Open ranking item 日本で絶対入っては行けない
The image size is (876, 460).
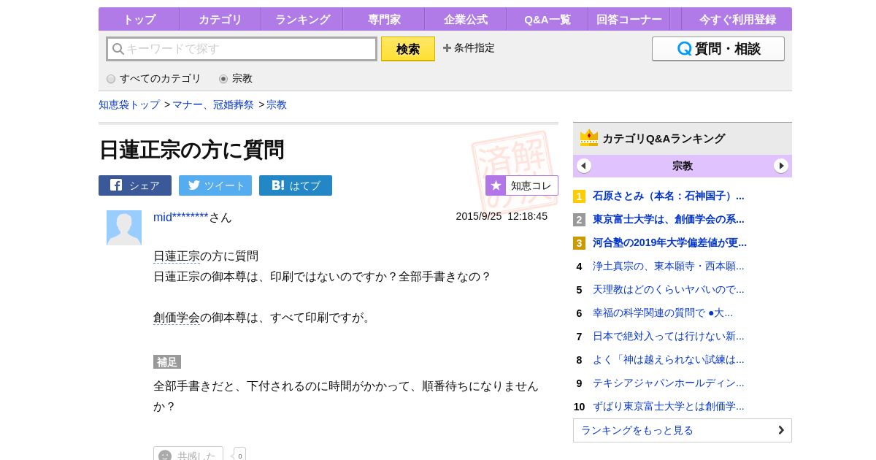(x=669, y=337)
